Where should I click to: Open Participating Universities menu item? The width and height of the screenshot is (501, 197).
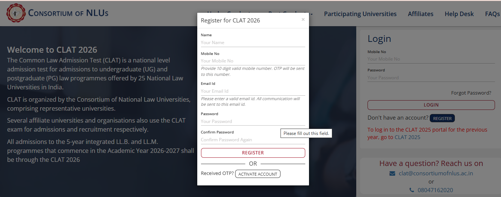pyautogui.click(x=360, y=14)
